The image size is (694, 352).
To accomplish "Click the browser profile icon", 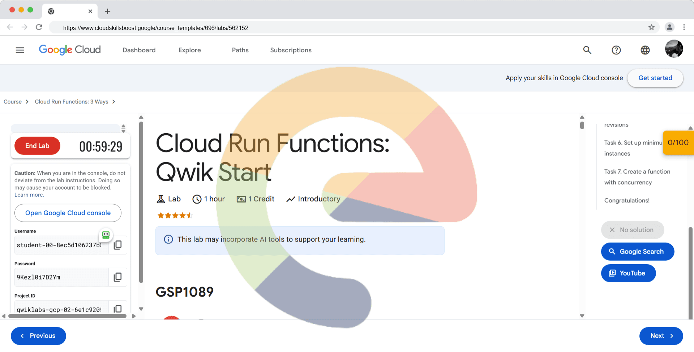I will (x=669, y=27).
